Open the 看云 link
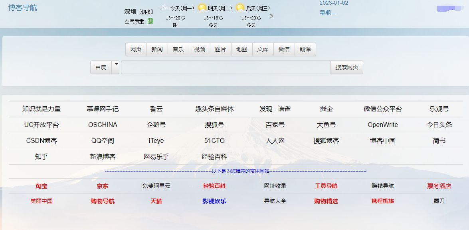The height and width of the screenshot is (230, 469). (x=156, y=109)
